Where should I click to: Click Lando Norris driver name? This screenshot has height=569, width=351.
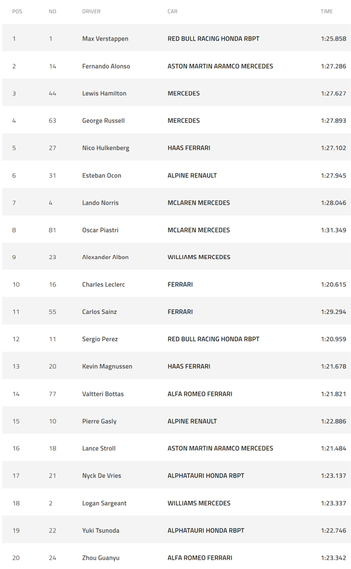coord(100,203)
